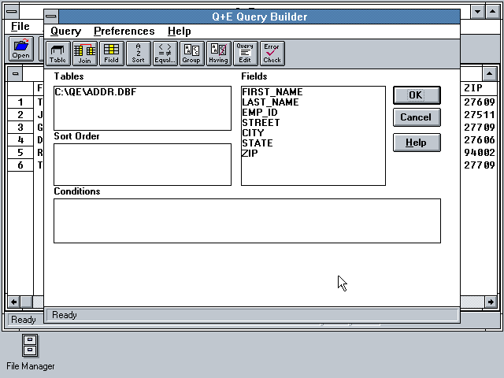504x378 pixels.
Task: Select ZIP in the Fields list
Action: (313, 154)
